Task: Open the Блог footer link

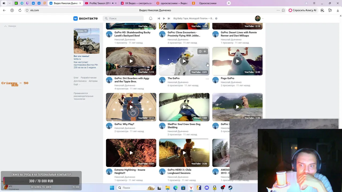Action: [x=76, y=78]
